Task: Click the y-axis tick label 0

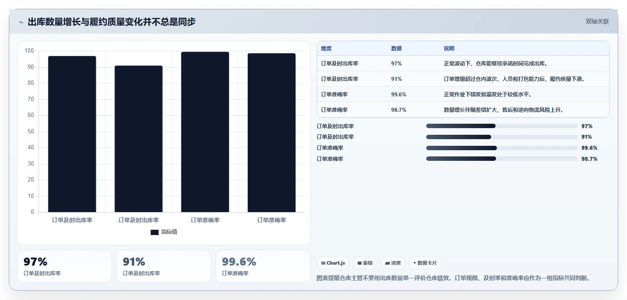Action: (x=32, y=212)
